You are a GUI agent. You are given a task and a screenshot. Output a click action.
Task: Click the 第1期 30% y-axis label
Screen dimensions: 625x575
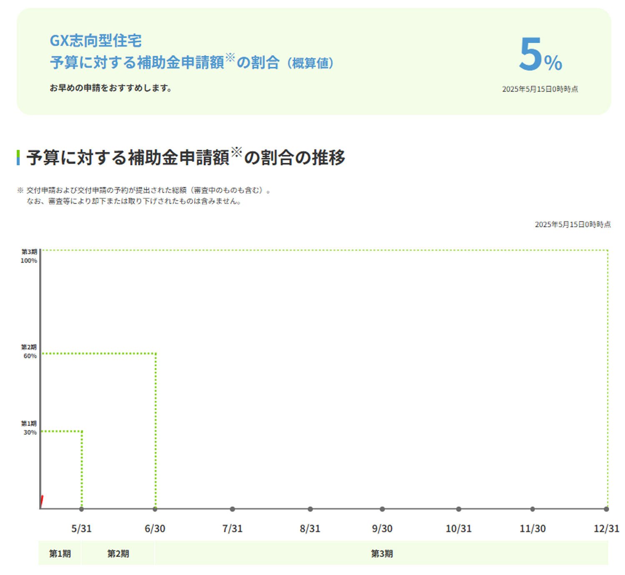[29, 428]
